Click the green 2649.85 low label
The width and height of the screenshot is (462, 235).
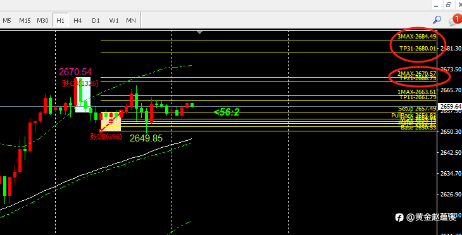click(146, 138)
